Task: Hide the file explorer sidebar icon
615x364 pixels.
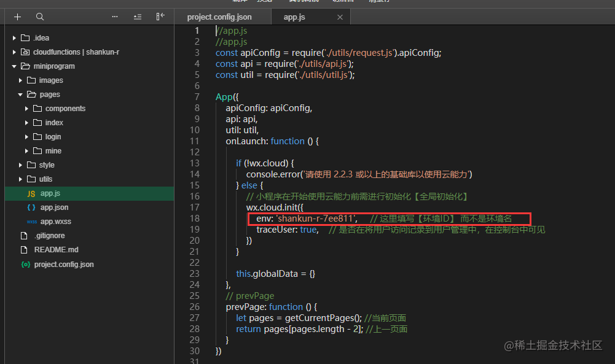Action: pyautogui.click(x=160, y=17)
